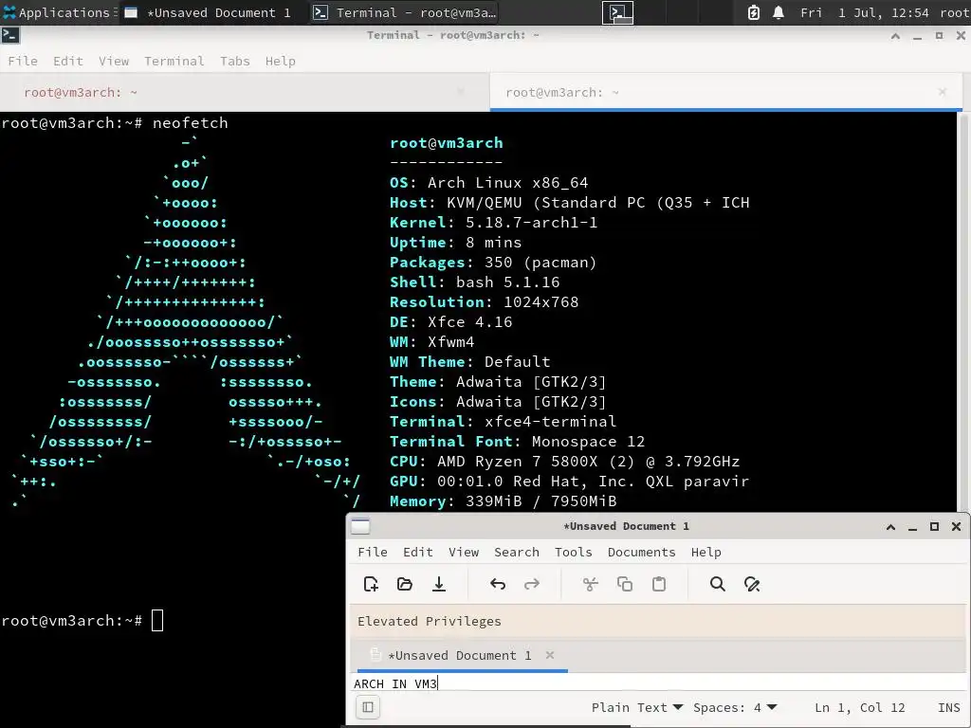The image size is (971, 728).
Task: Undo last action in Mousepad
Action: point(498,584)
